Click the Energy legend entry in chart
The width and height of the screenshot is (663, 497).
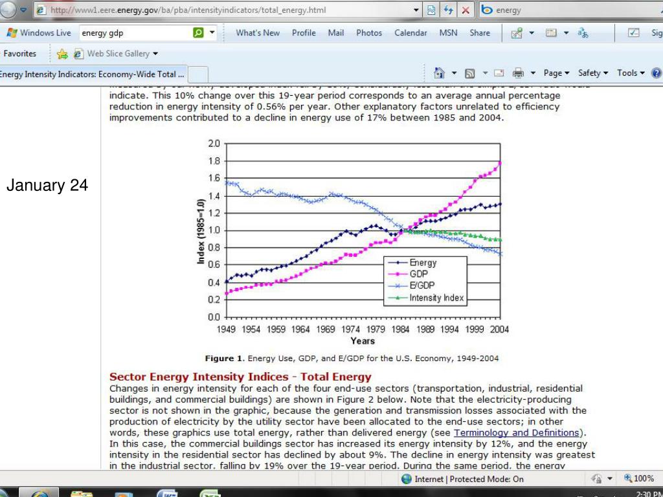(x=412, y=263)
